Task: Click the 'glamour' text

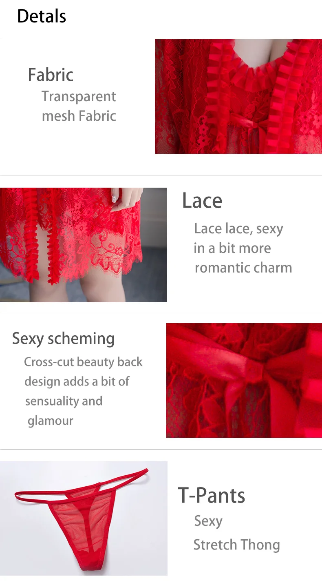Action: [x=51, y=421]
